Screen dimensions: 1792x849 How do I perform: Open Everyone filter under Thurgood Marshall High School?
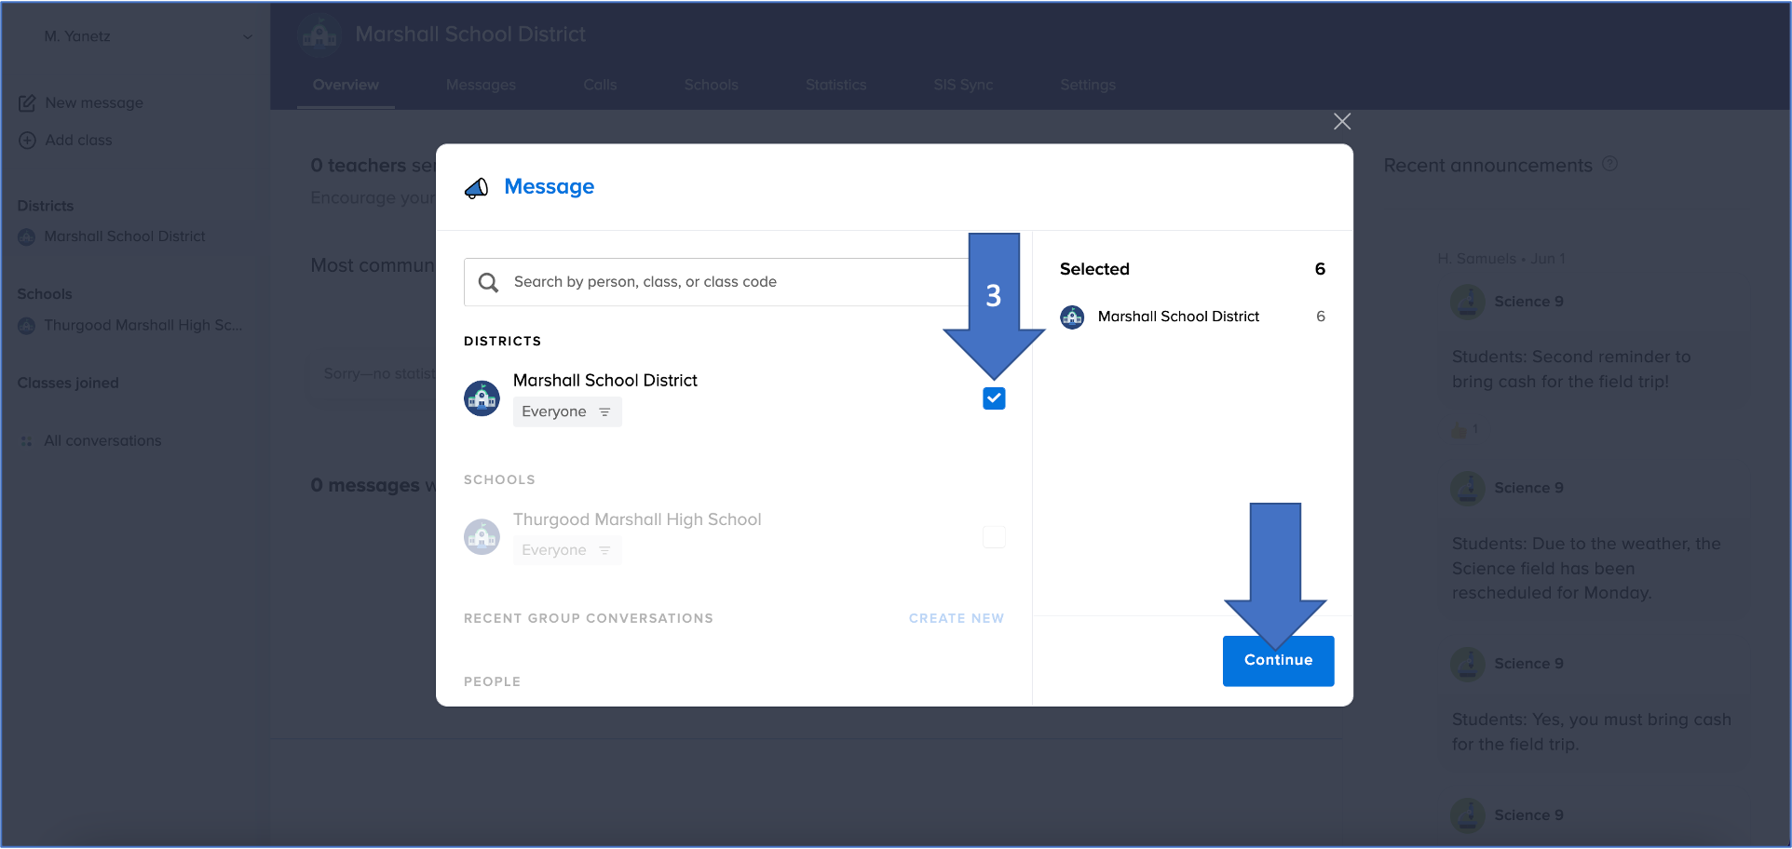click(566, 551)
